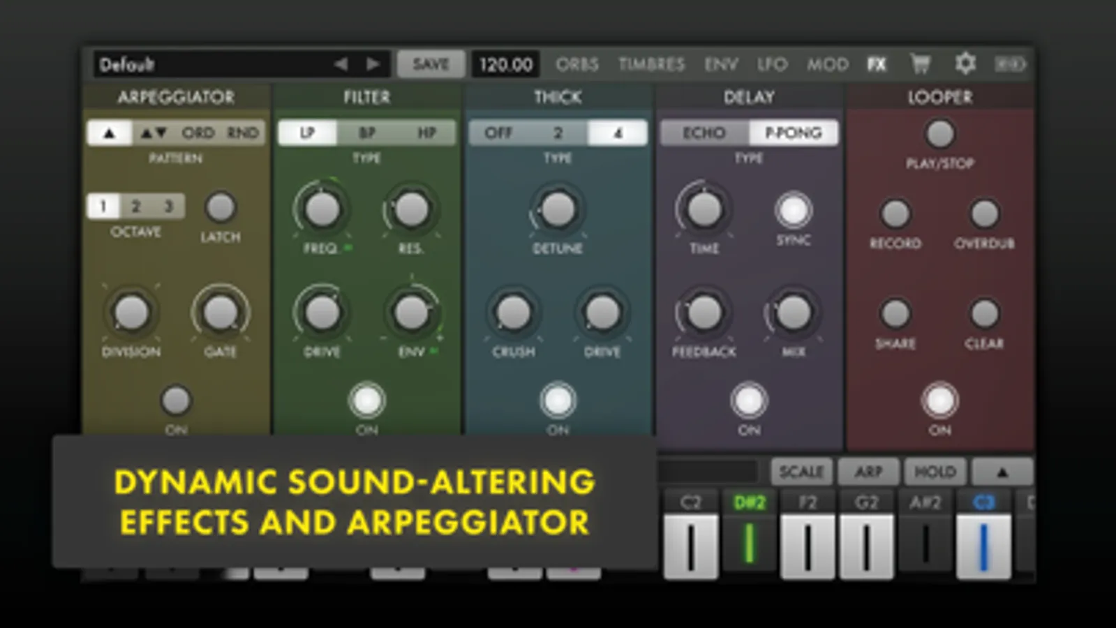
Task: Toggle the Thick ON switch
Action: point(558,401)
